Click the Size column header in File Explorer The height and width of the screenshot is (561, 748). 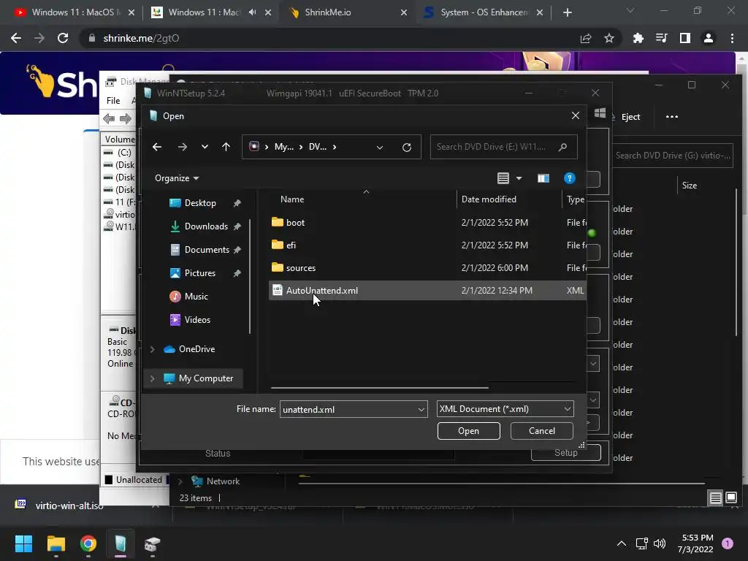[x=689, y=186]
